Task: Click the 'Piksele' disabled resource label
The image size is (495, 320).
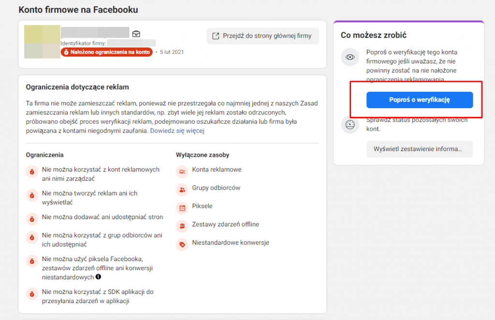Action: (x=203, y=206)
